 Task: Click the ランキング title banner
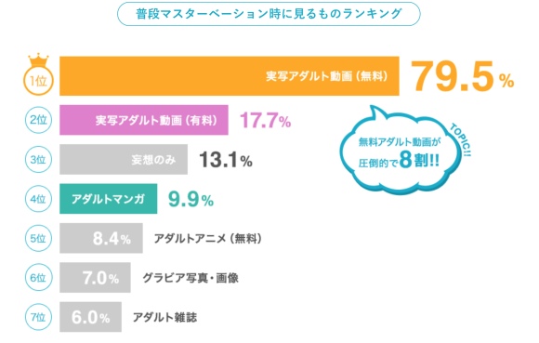[269, 14]
